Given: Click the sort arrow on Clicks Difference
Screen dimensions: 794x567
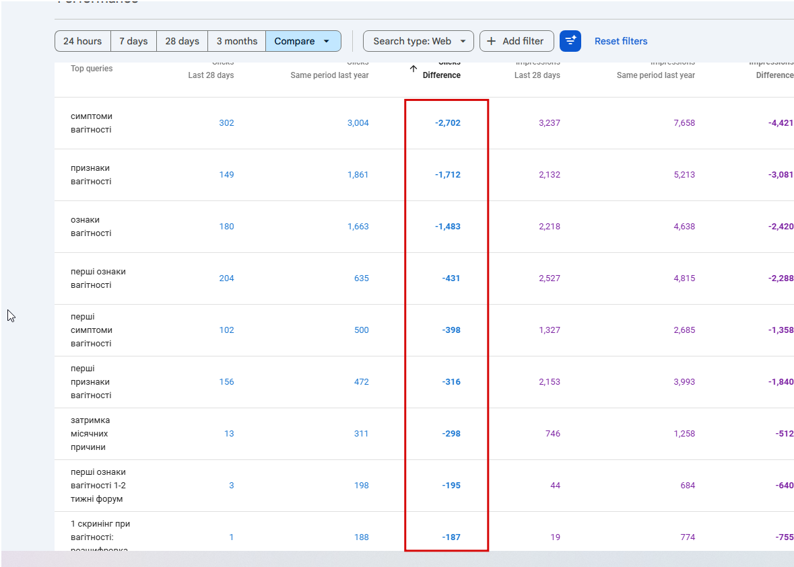Looking at the screenshot, I should (x=413, y=69).
